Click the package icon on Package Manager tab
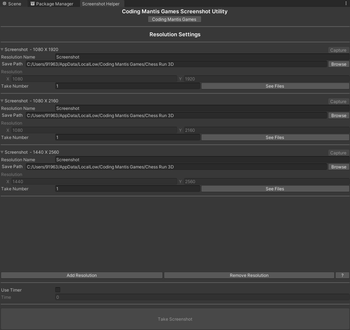The width and height of the screenshot is (350, 330). (x=33, y=4)
